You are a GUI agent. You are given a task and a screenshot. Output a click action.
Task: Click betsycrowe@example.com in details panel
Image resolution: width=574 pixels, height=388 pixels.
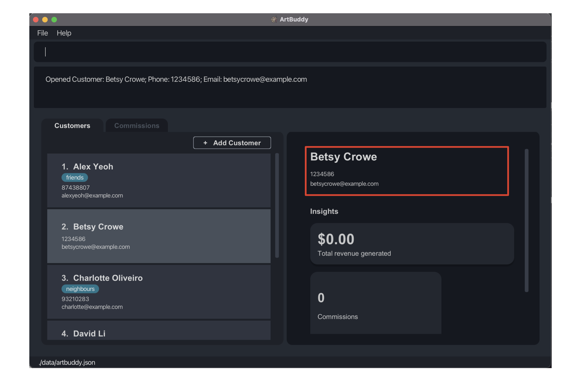coord(344,184)
